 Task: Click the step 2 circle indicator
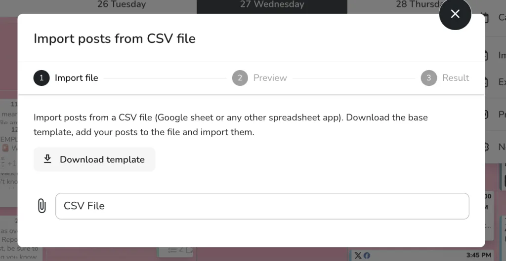coord(240,78)
